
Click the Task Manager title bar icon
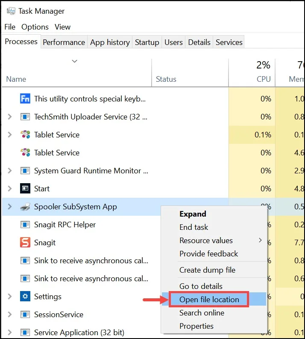[11, 11]
